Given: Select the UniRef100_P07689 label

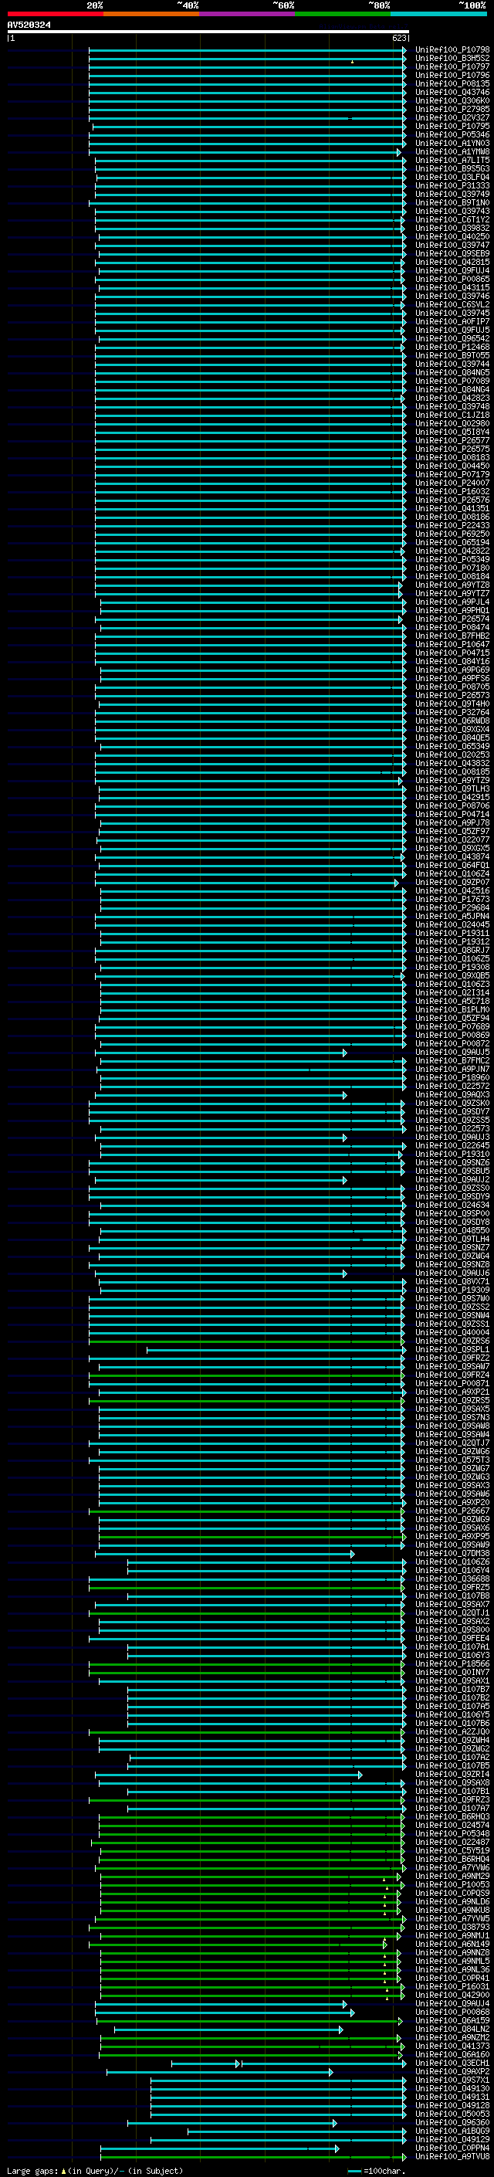Looking at the screenshot, I should (452, 1027).
